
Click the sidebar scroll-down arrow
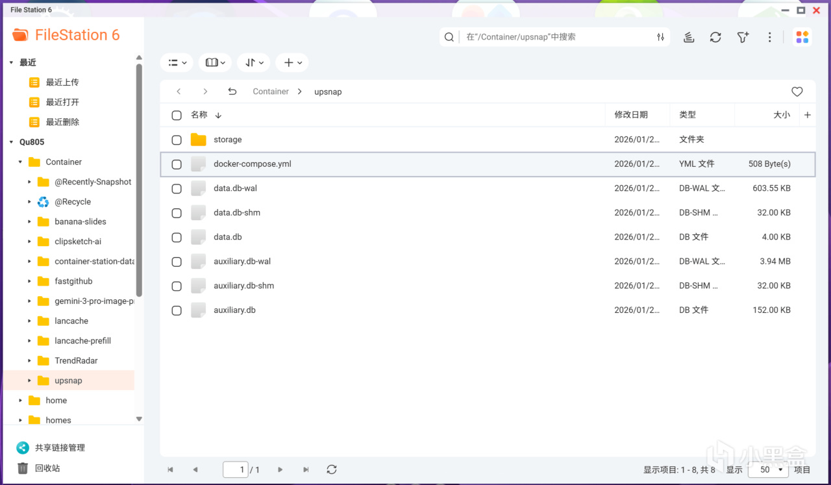(139, 419)
